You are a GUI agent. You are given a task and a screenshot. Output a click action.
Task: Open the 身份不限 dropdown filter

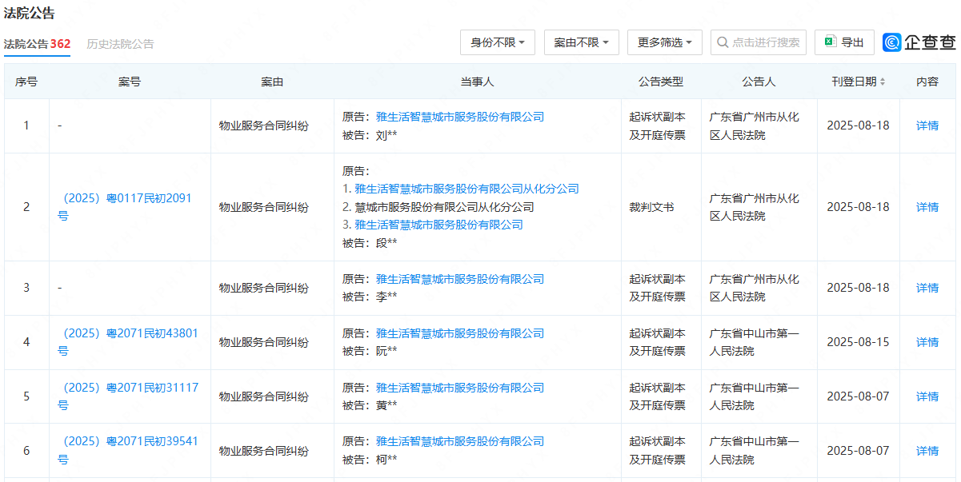point(497,42)
